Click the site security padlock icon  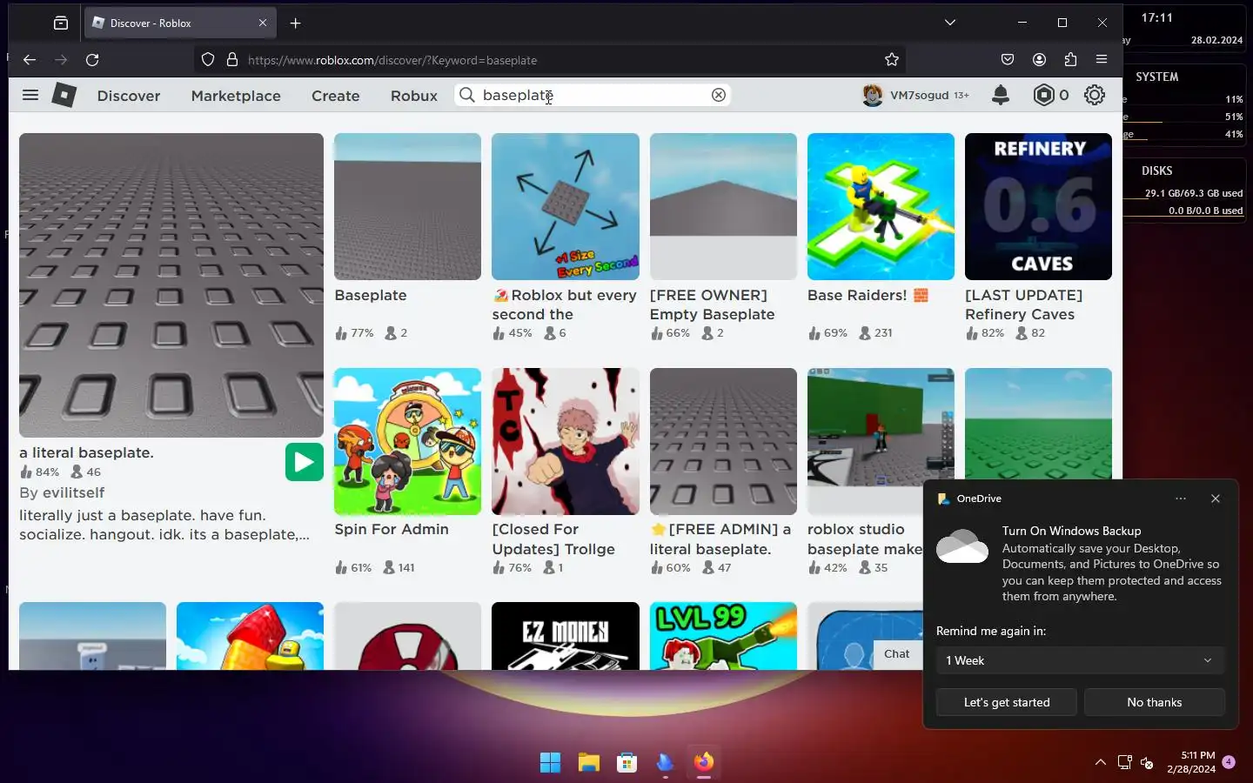232,59
